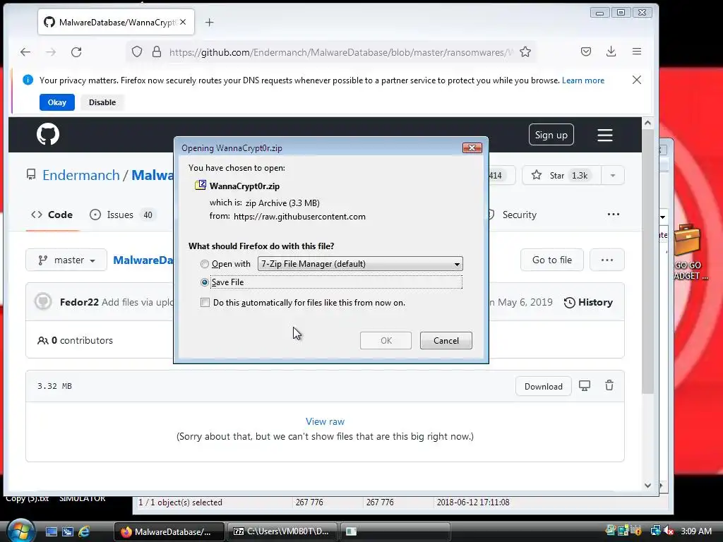Viewport: 723px width, 542px height.
Task: Save page to Pocket icon
Action: click(586, 52)
